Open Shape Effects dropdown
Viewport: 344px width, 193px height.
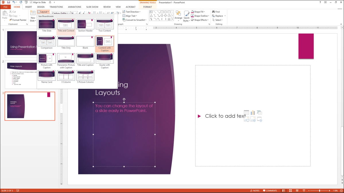point(200,20)
